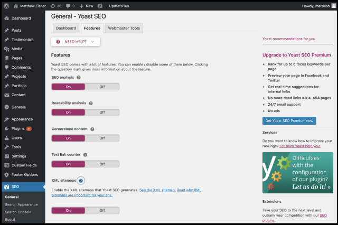Switch to the Webmaster Tools tab
Viewport: 338px width, 225px height.
[124, 28]
